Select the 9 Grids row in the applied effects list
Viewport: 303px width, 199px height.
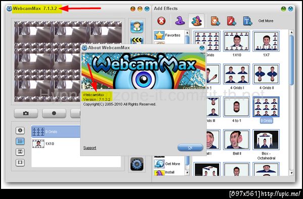(x=56, y=131)
